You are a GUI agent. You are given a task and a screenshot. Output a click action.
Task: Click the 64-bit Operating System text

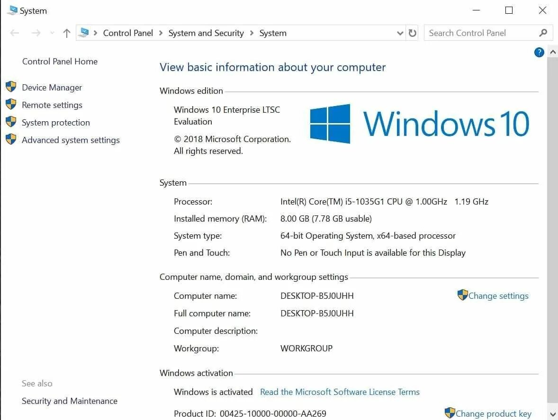point(368,236)
